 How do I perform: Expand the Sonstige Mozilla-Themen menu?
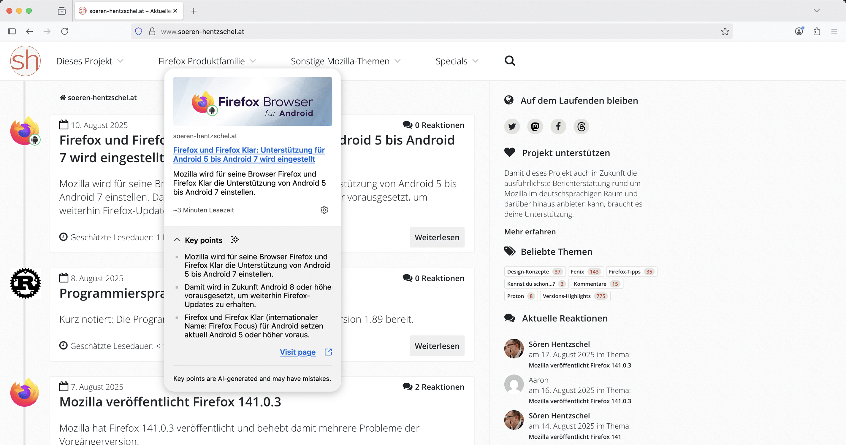[x=346, y=61]
